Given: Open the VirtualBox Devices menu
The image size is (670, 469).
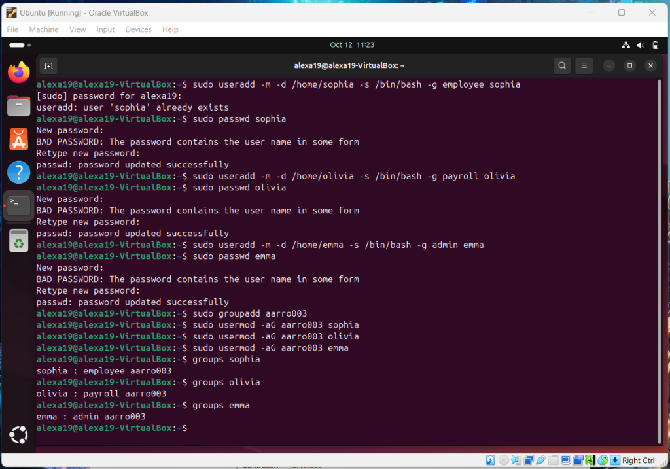Looking at the screenshot, I should tap(138, 29).
